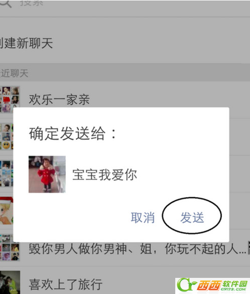Select the 毁你男人做你男神 chat title
Viewport: 250px width, 294px height.
pyautogui.click(x=137, y=249)
